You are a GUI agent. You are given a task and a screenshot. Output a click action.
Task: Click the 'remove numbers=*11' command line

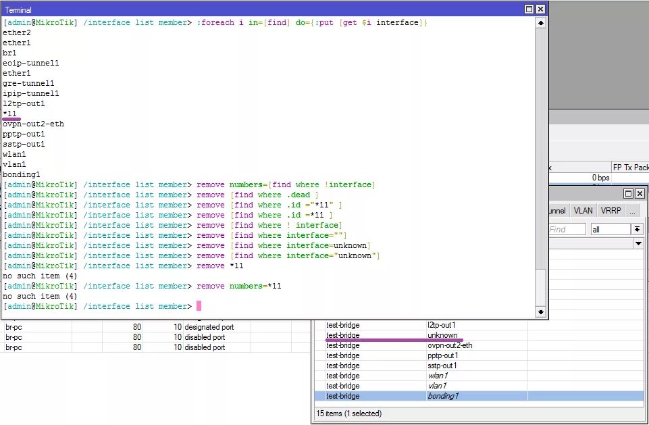[x=239, y=286]
